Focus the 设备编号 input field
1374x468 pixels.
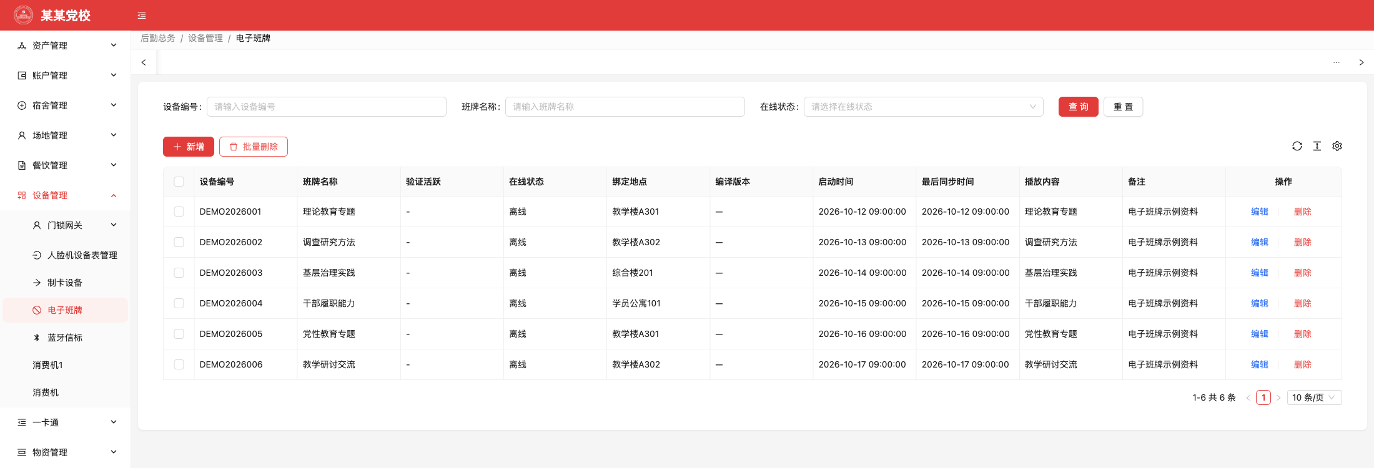[327, 107]
